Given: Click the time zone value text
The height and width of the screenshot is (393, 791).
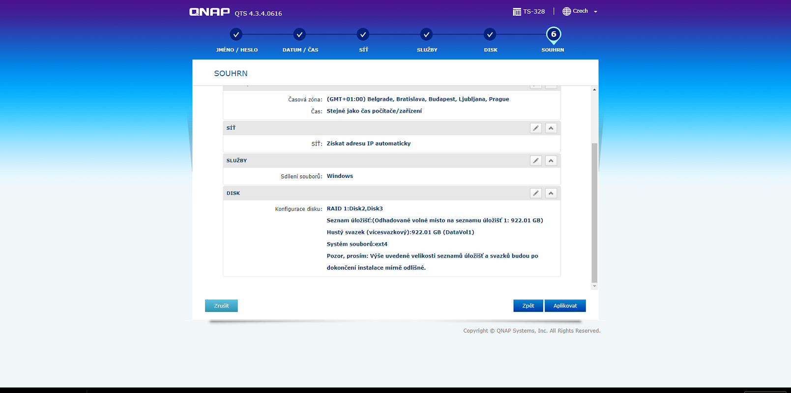Looking at the screenshot, I should click(418, 99).
